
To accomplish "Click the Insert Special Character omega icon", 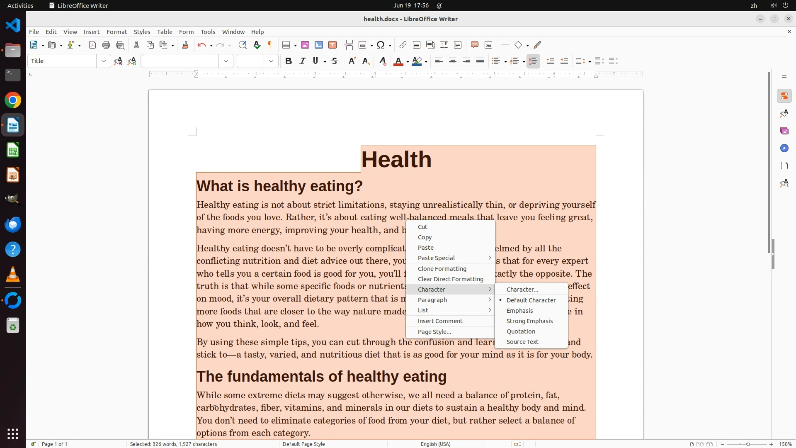I will point(381,45).
